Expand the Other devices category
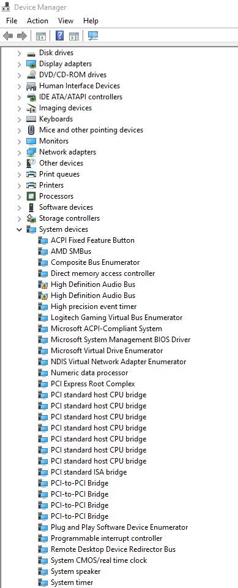 click(x=19, y=163)
